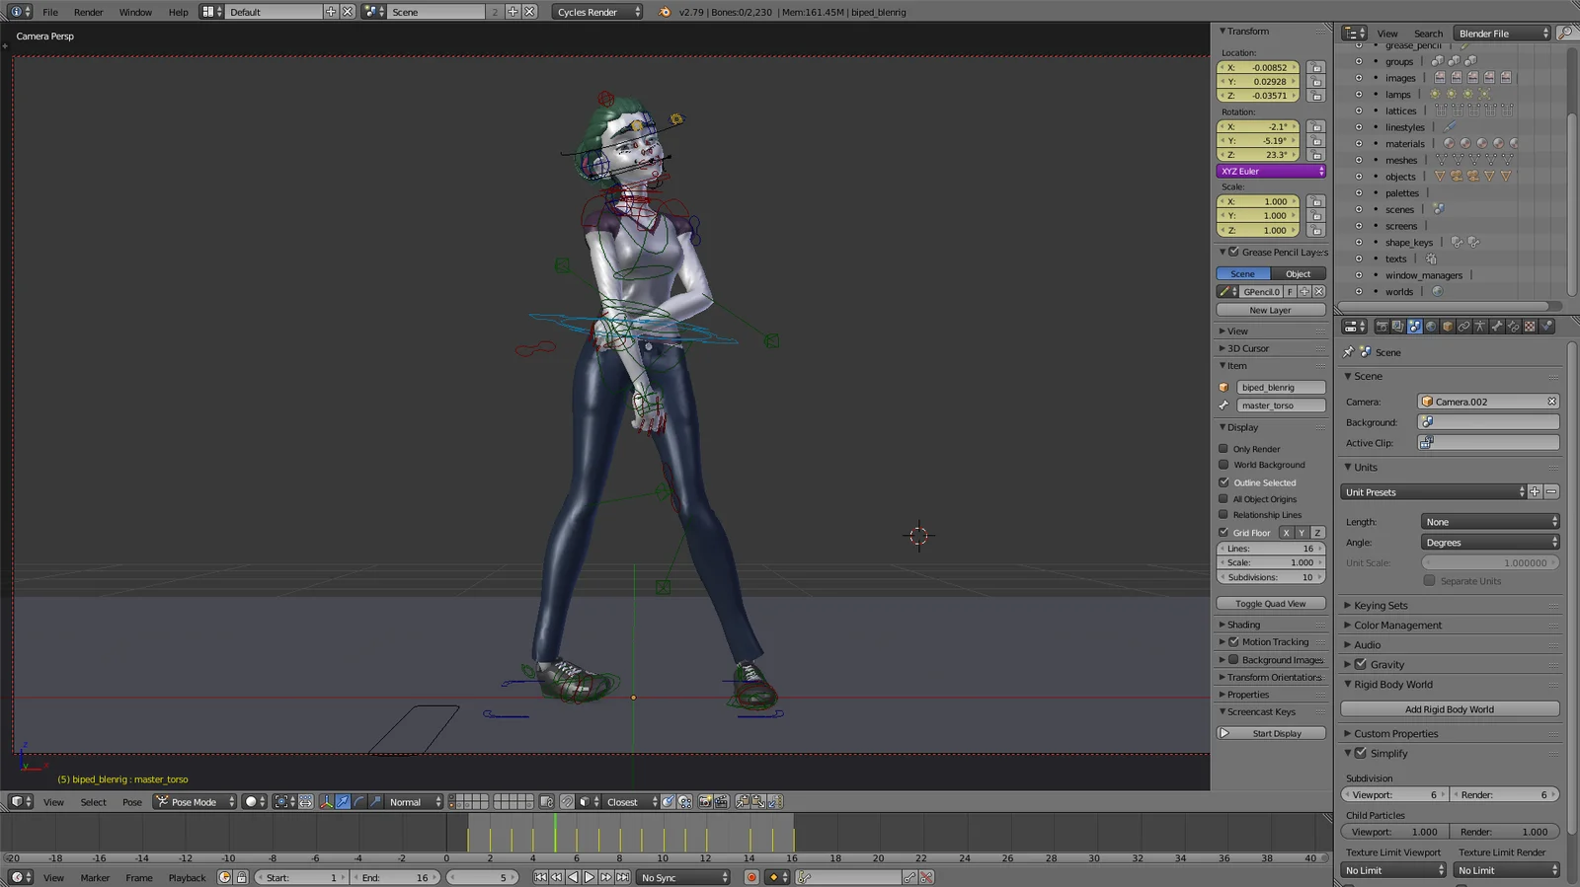Toggle the Gravity checkbox
Viewport: 1580px width, 887px height.
click(1361, 664)
